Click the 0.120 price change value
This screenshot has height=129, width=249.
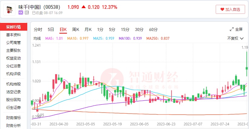(94, 7)
